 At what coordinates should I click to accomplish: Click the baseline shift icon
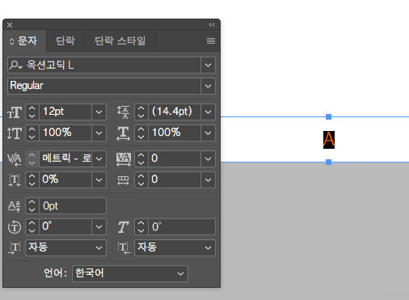coord(15,206)
